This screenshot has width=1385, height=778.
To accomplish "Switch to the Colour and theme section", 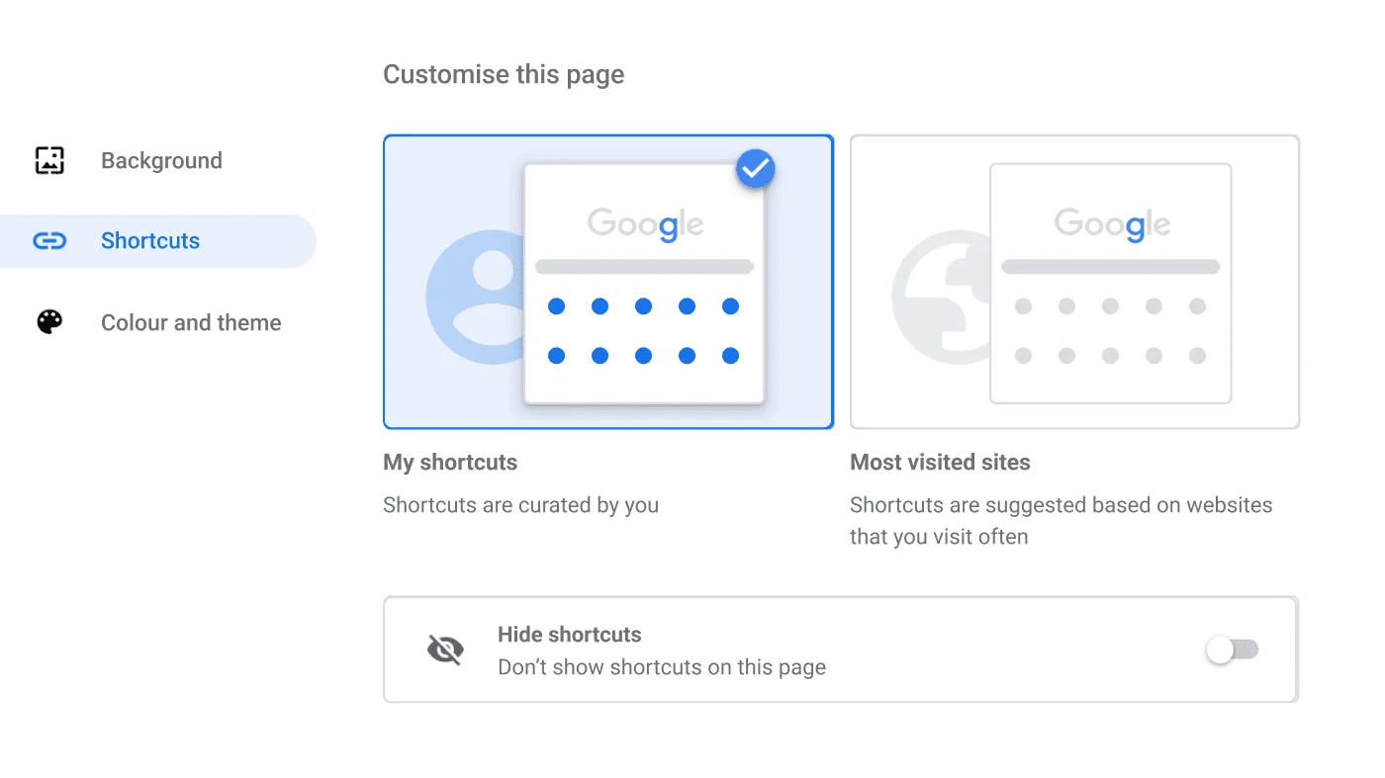I will [x=191, y=321].
